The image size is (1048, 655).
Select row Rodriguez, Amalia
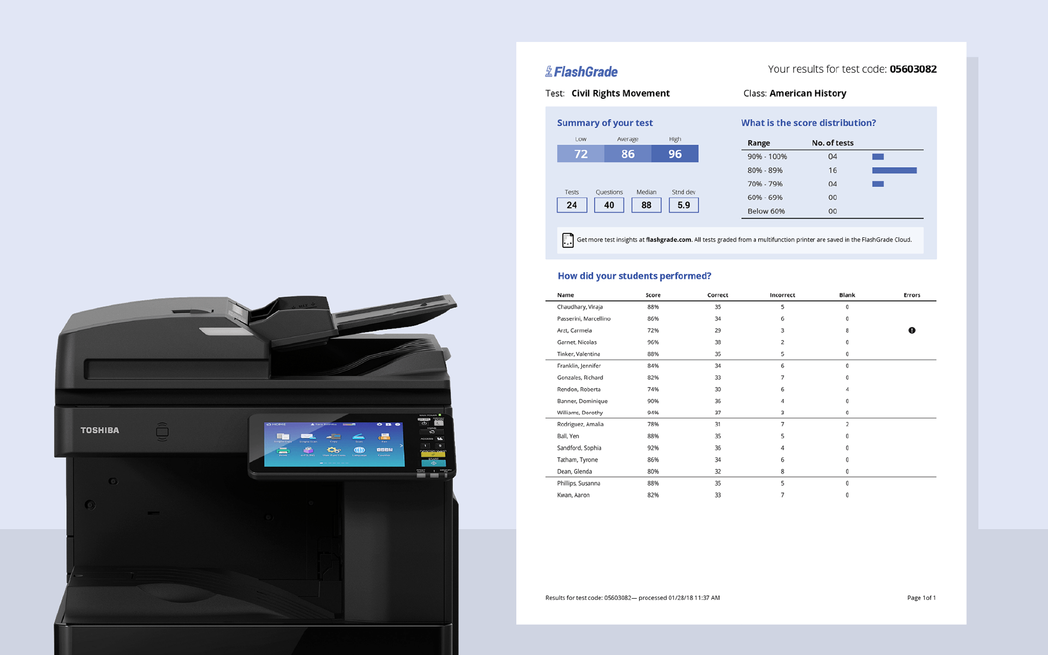click(741, 424)
